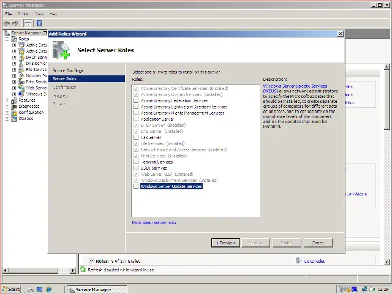Expand the Features tree node
This screenshot has height=294, width=392.
7,100
